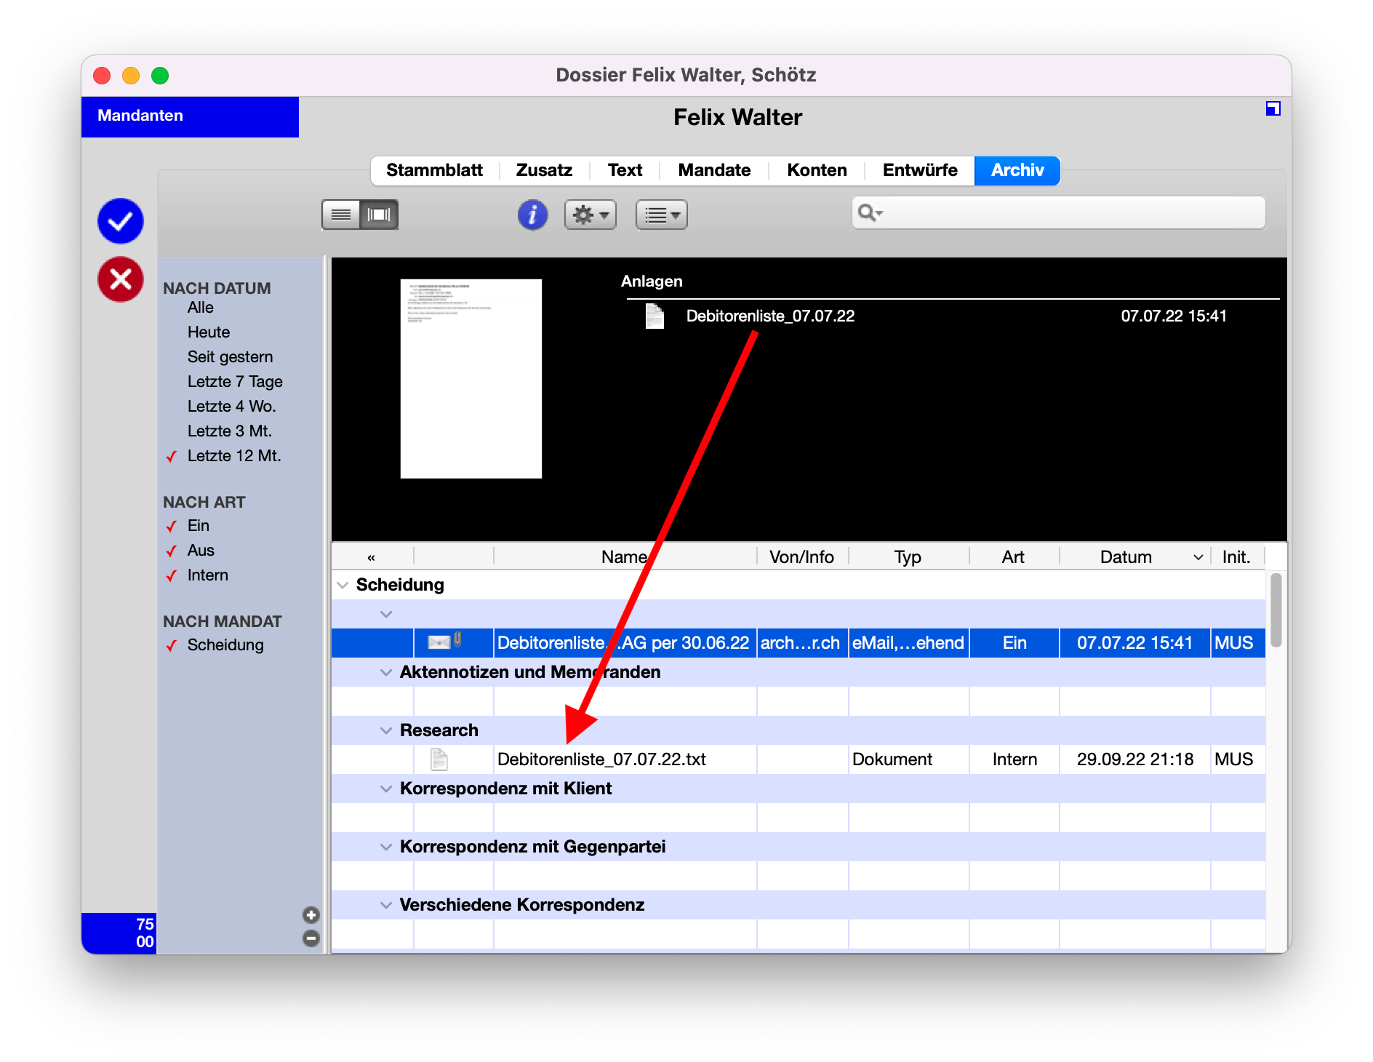This screenshot has width=1373, height=1062.
Task: Filter by Letzte 7 Tage
Action: 235,382
